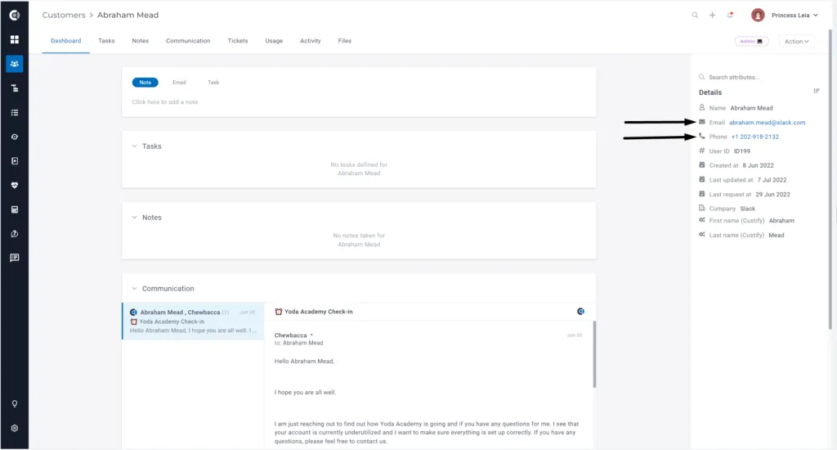Click the First name (Custify) value Abraham

click(x=781, y=221)
